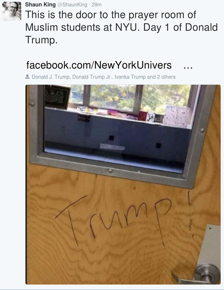
Task: Click the black framed sign in window
Action: coord(57,97)
